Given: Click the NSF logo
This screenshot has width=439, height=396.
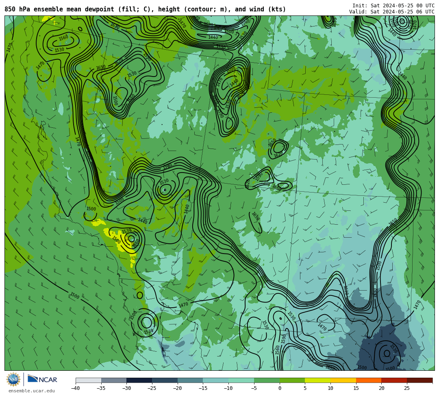Looking at the screenshot, I should 13,379.
